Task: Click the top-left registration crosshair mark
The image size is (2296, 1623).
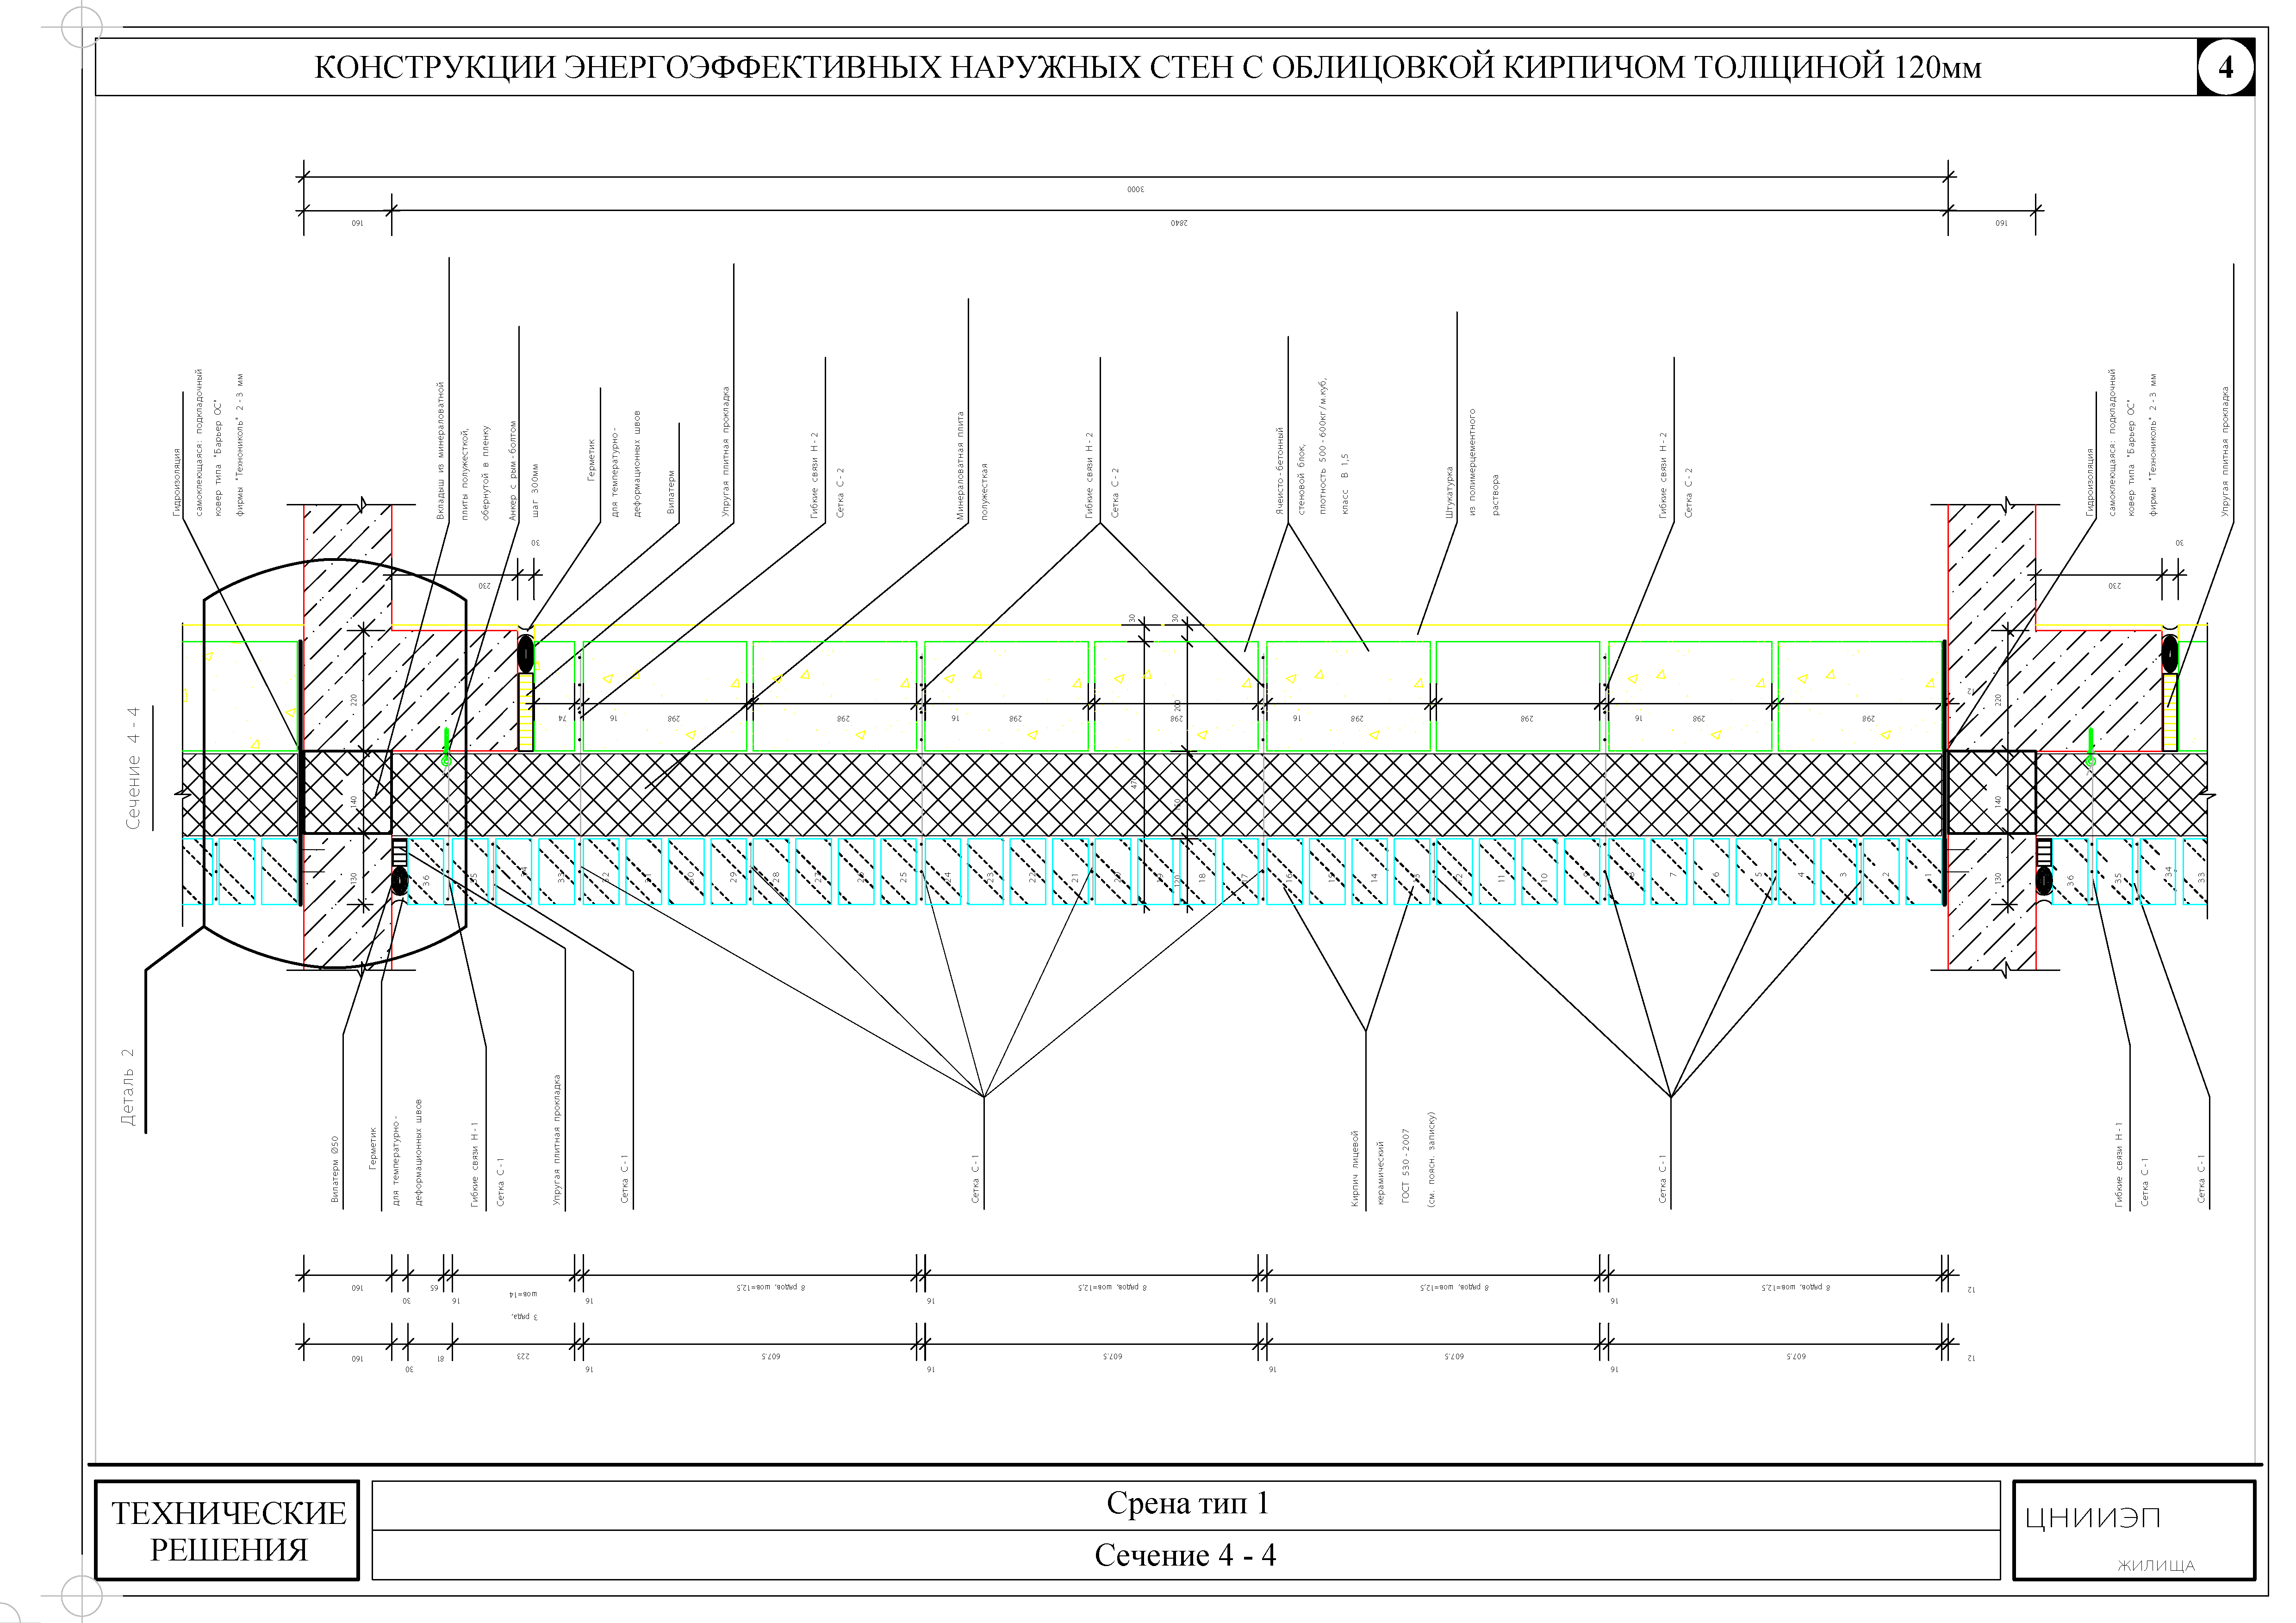Action: point(81,27)
